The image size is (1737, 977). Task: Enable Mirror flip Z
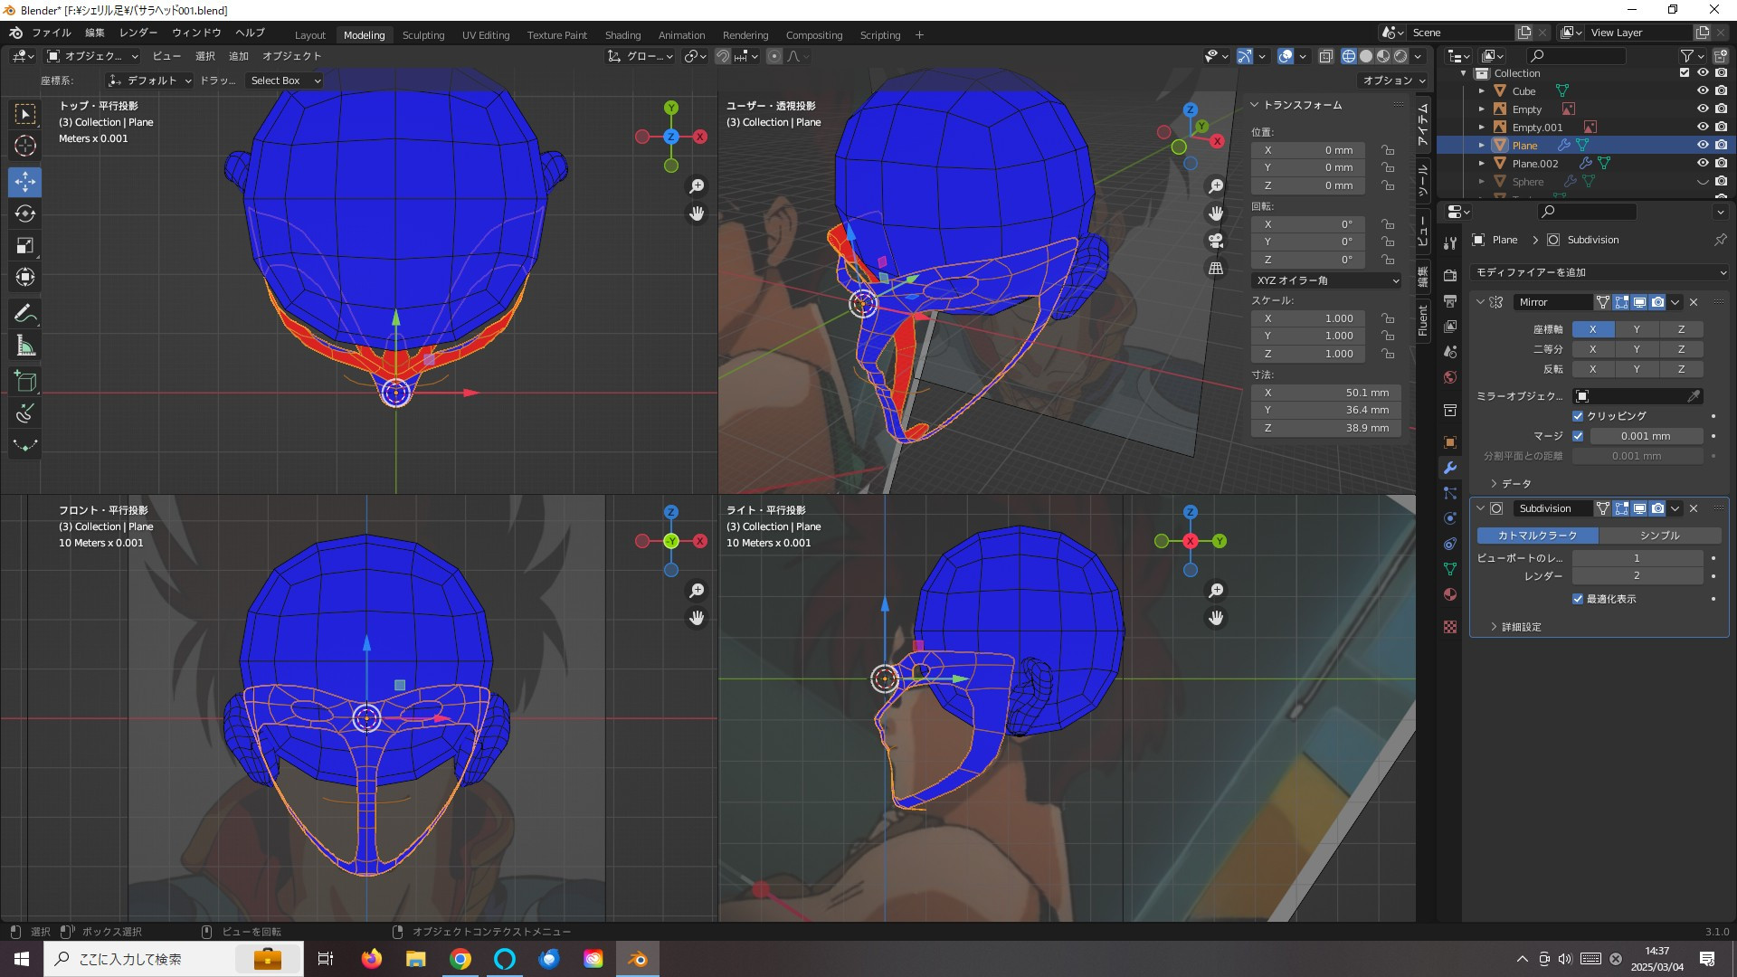(1681, 369)
